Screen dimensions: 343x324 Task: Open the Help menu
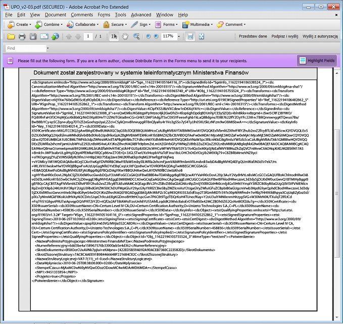[x=183, y=15]
